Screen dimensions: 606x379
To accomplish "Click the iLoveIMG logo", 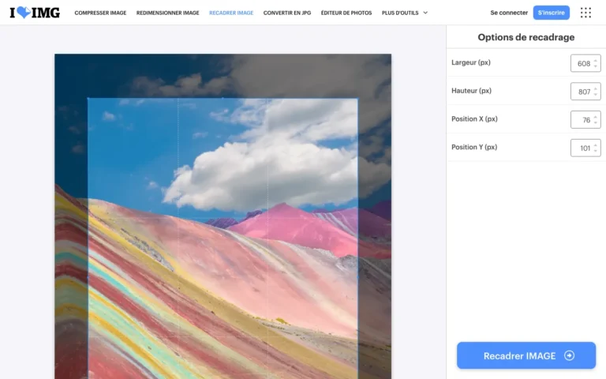I will click(x=35, y=13).
